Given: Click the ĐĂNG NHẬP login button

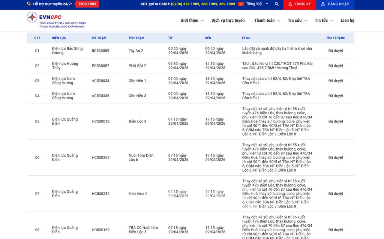Looking at the screenshot, I should (335, 4).
